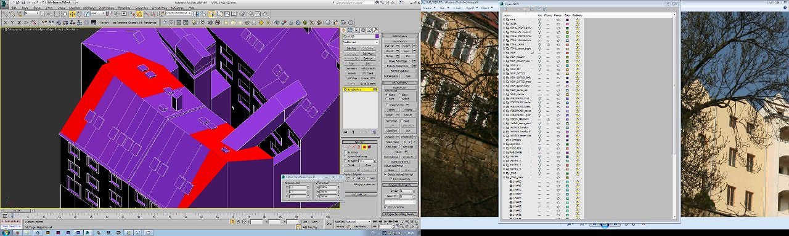Open Render Setup from the main toolbar
The image size is (789, 236).
251,14
